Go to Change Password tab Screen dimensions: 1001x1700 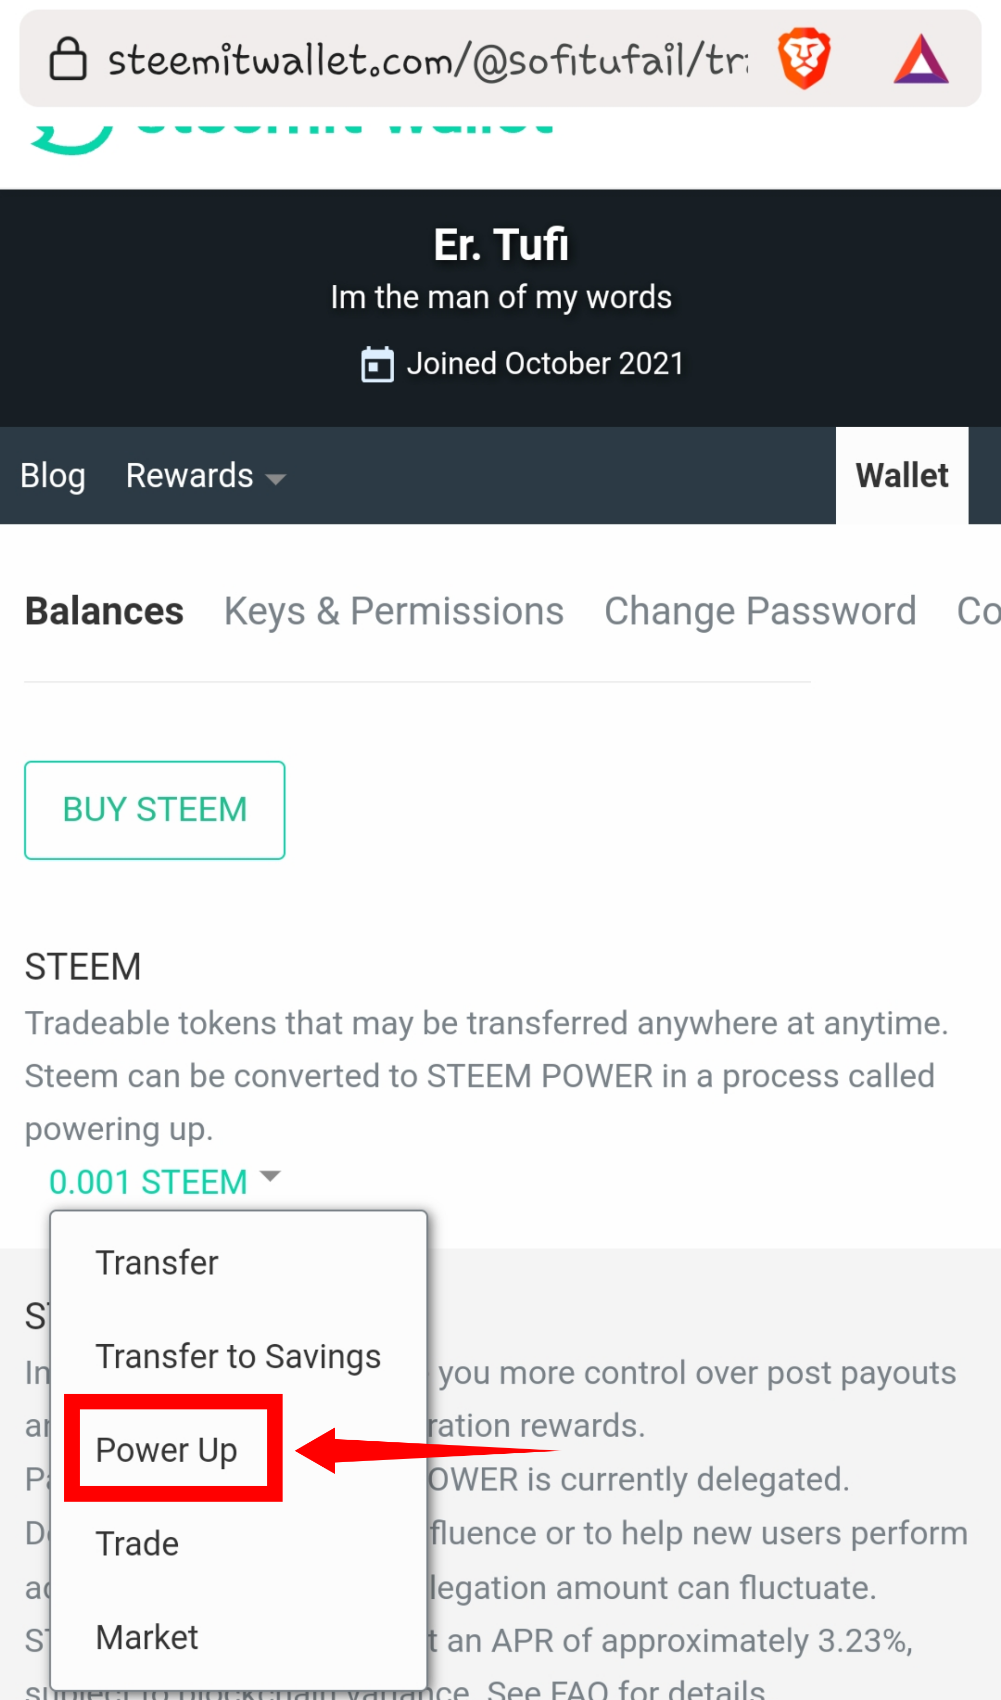(760, 611)
